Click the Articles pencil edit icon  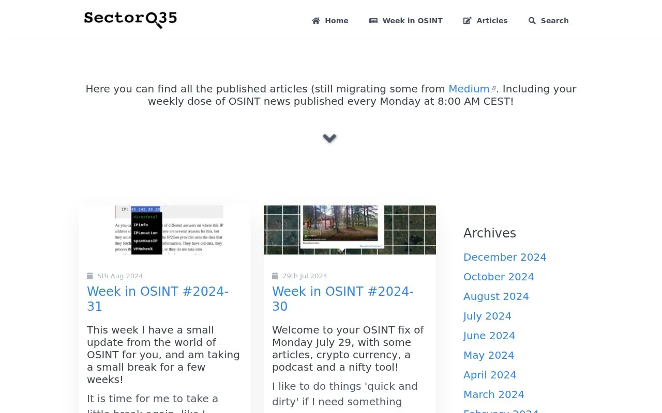pyautogui.click(x=468, y=21)
